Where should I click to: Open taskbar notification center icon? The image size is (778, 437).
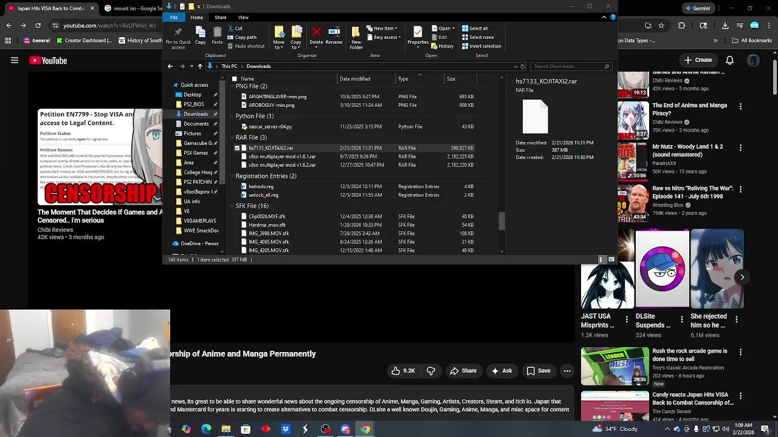coord(765,429)
